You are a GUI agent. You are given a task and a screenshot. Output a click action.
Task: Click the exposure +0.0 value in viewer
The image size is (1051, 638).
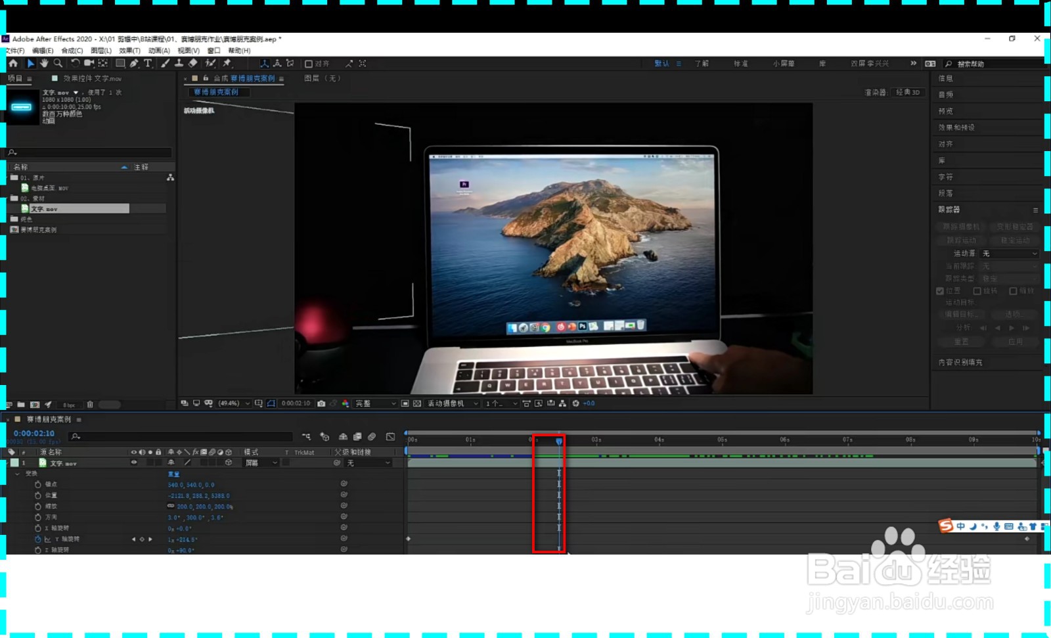589,403
